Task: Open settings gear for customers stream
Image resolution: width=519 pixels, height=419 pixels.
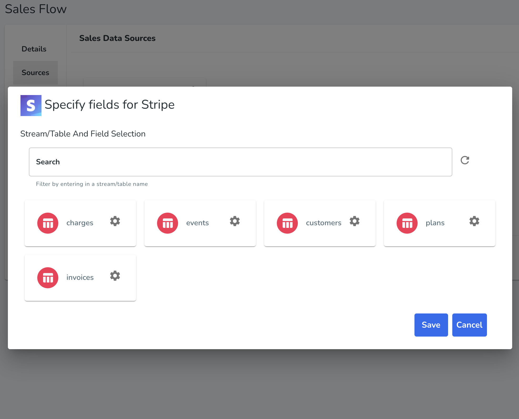Action: [355, 221]
